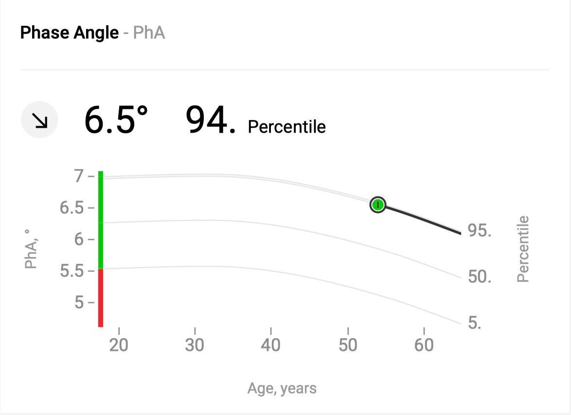Click the Age, years axis title
This screenshot has width=571, height=415.
click(x=282, y=388)
